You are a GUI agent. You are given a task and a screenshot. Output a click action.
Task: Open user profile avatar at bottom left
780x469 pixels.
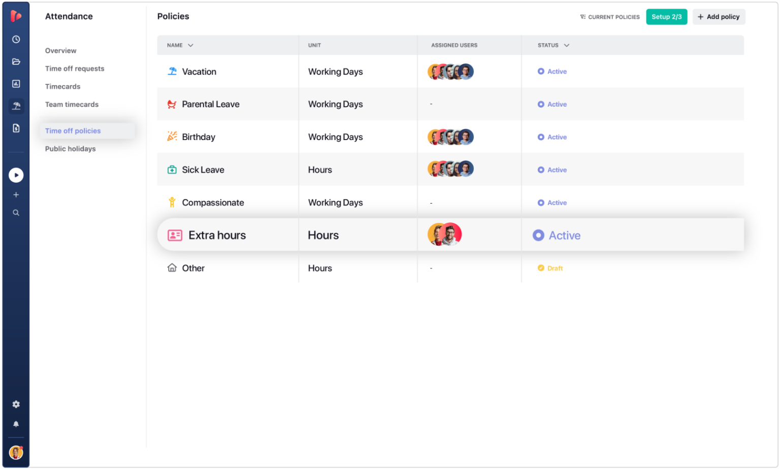tap(16, 452)
